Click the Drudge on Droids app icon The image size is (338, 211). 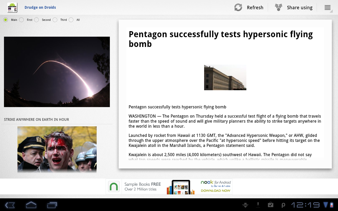click(x=12, y=7)
